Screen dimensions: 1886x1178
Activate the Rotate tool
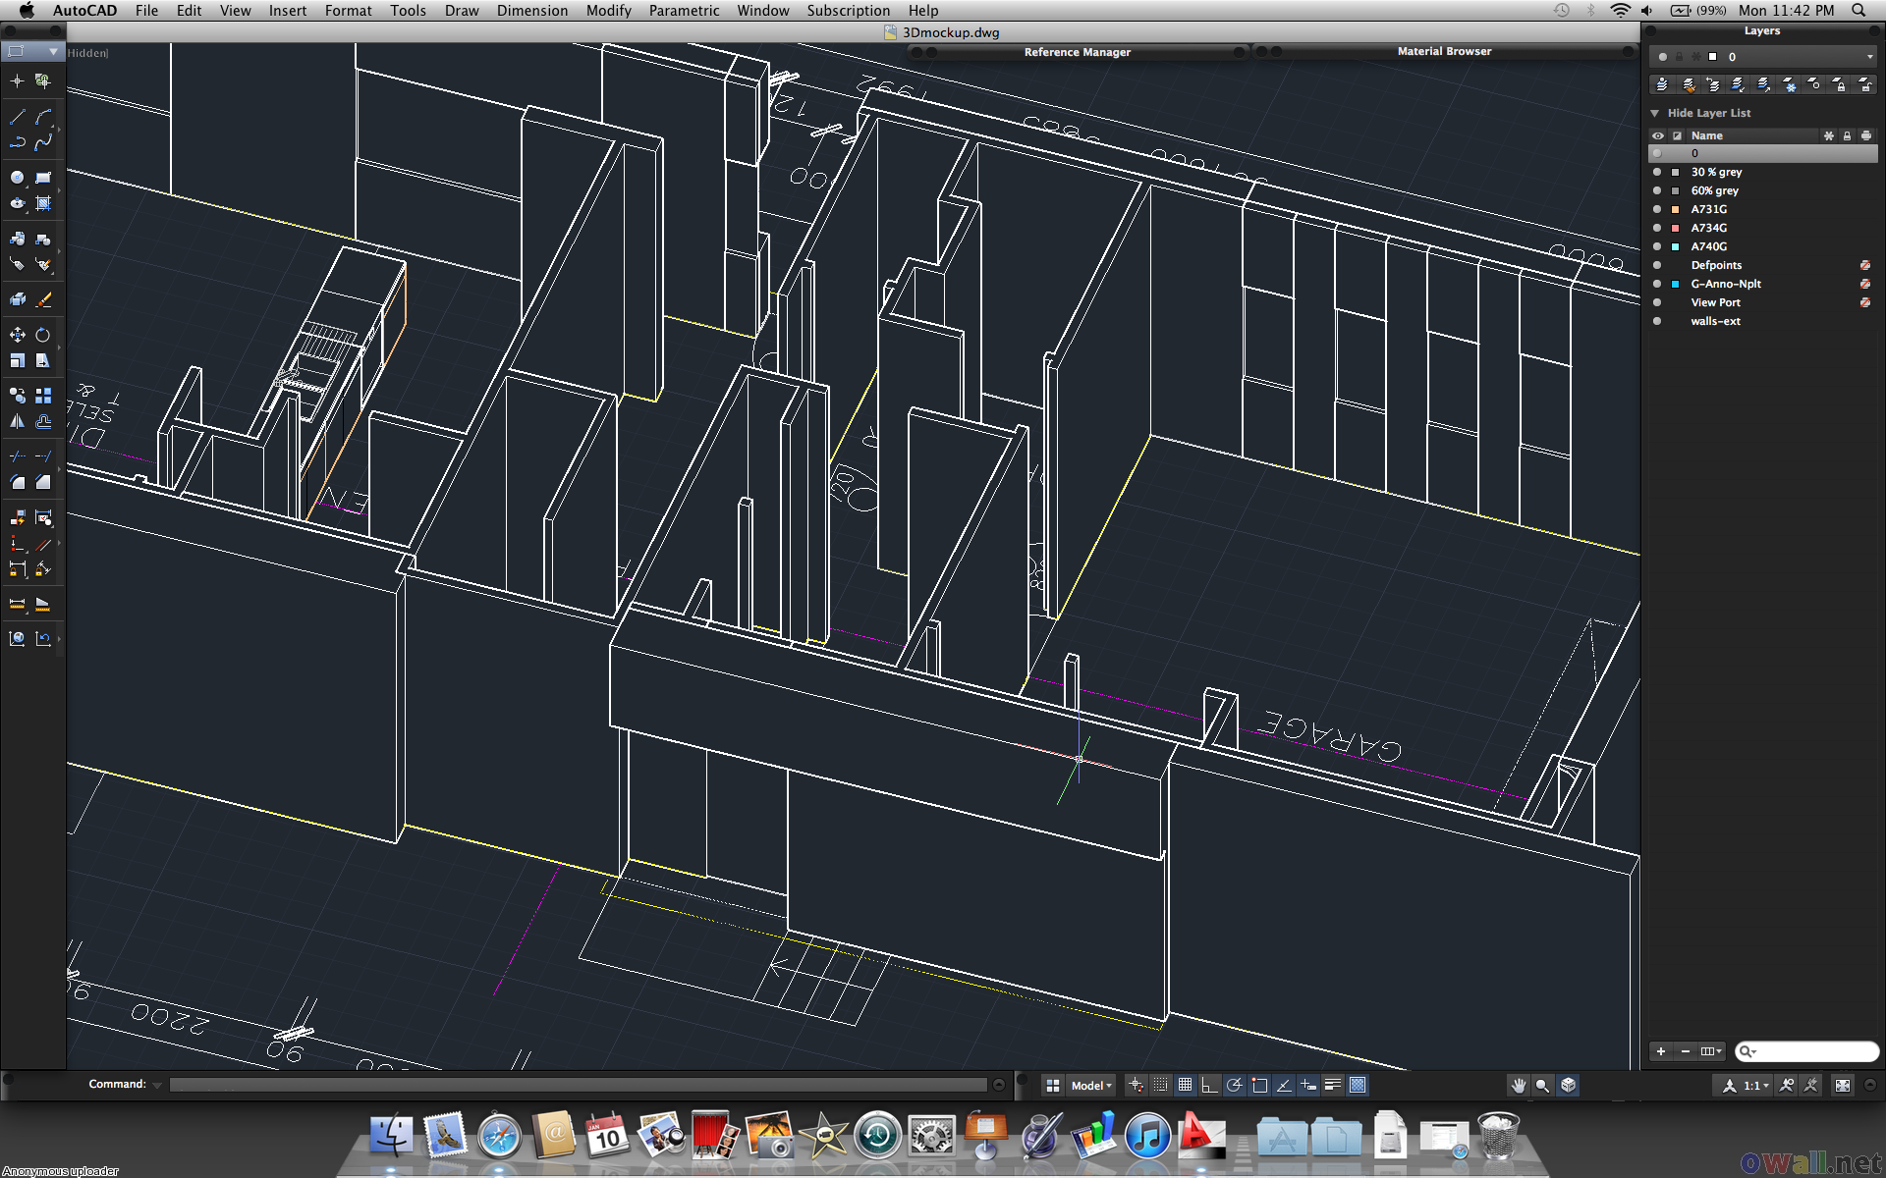tap(43, 335)
